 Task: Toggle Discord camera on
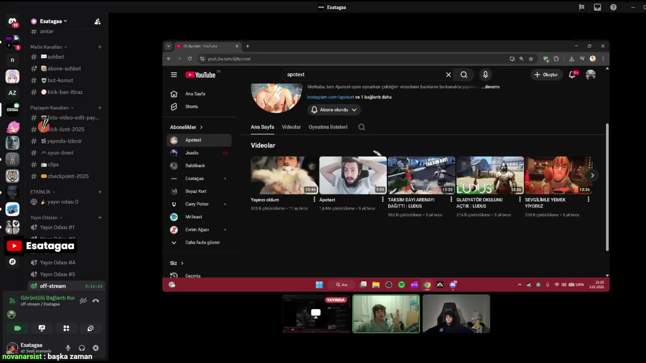click(x=18, y=328)
